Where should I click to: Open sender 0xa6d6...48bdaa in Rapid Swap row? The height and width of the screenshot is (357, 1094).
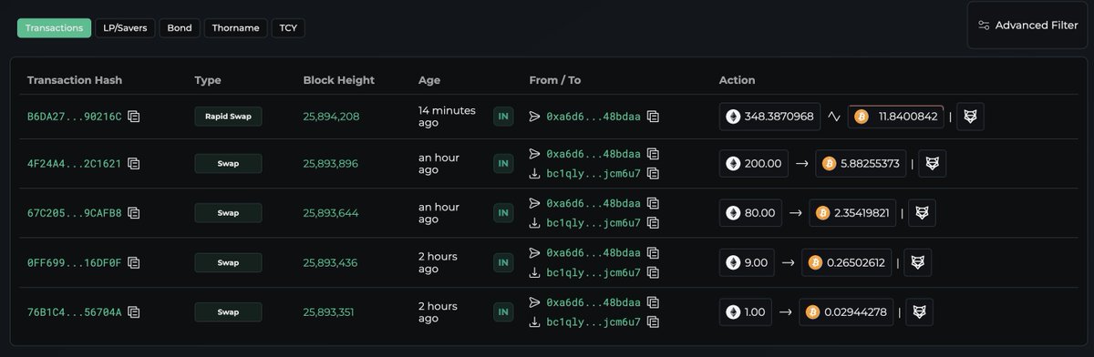[x=593, y=117]
